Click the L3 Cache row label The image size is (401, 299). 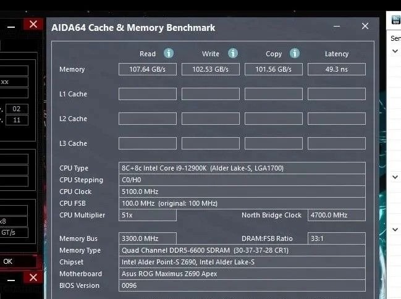tap(73, 143)
